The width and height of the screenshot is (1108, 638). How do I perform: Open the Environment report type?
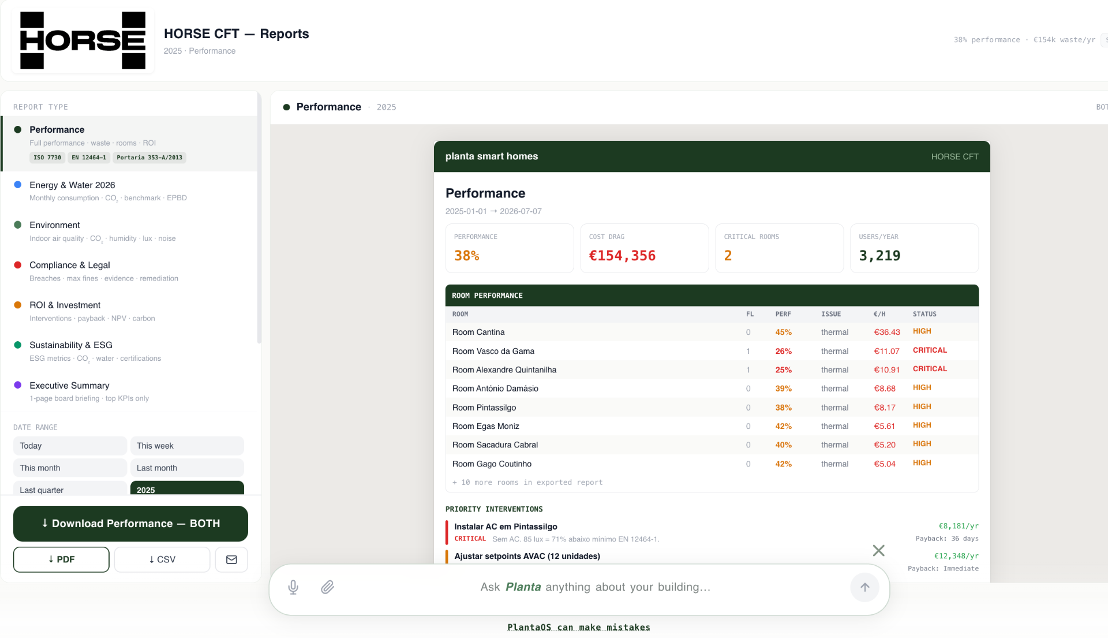click(x=129, y=231)
